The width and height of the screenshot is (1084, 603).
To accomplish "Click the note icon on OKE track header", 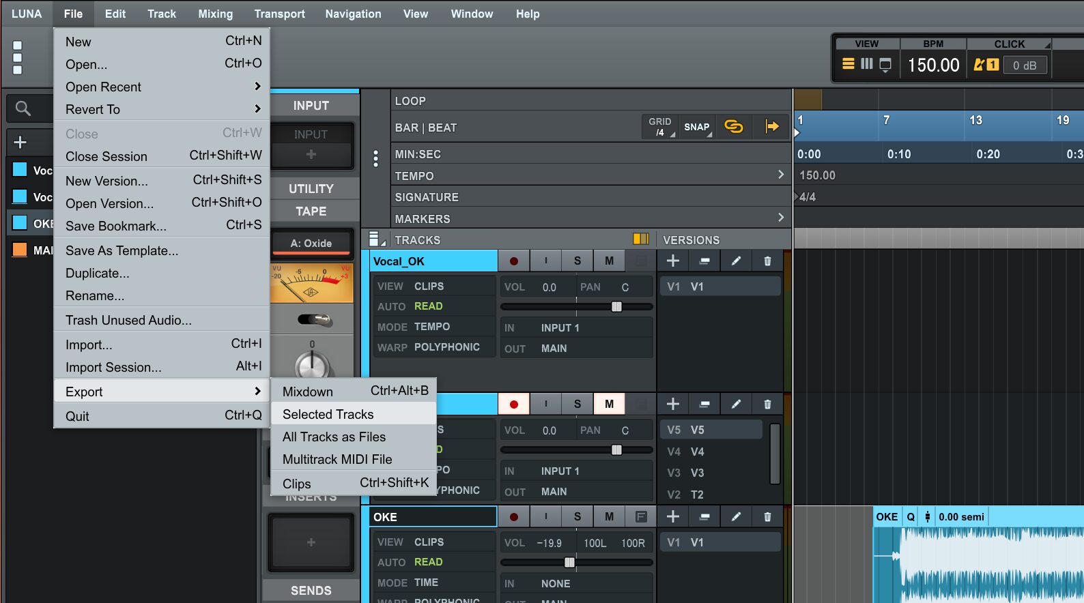I will tap(641, 516).
